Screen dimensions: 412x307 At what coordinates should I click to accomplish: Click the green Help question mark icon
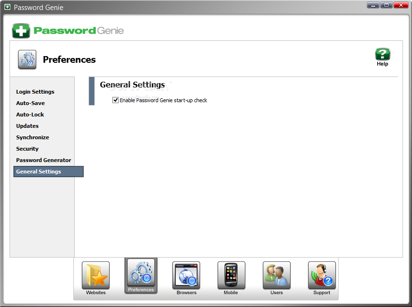pos(382,54)
